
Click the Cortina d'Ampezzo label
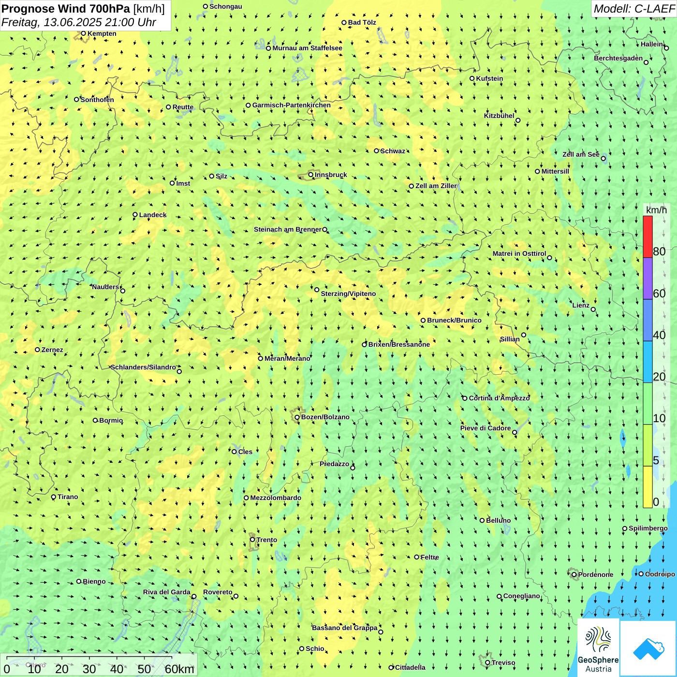coord(500,398)
